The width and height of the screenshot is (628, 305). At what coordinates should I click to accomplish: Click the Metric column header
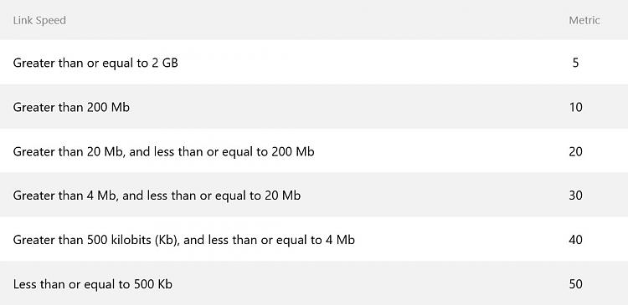[584, 20]
